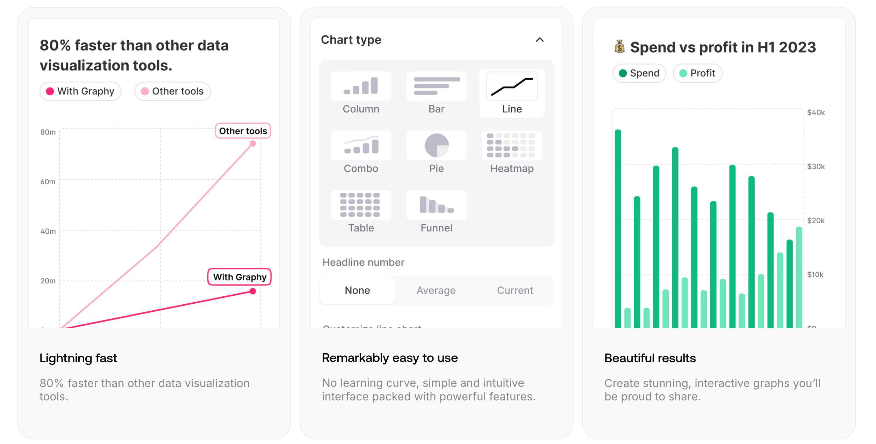The image size is (876, 444).
Task: Select the Table chart type icon
Action: pos(361,205)
